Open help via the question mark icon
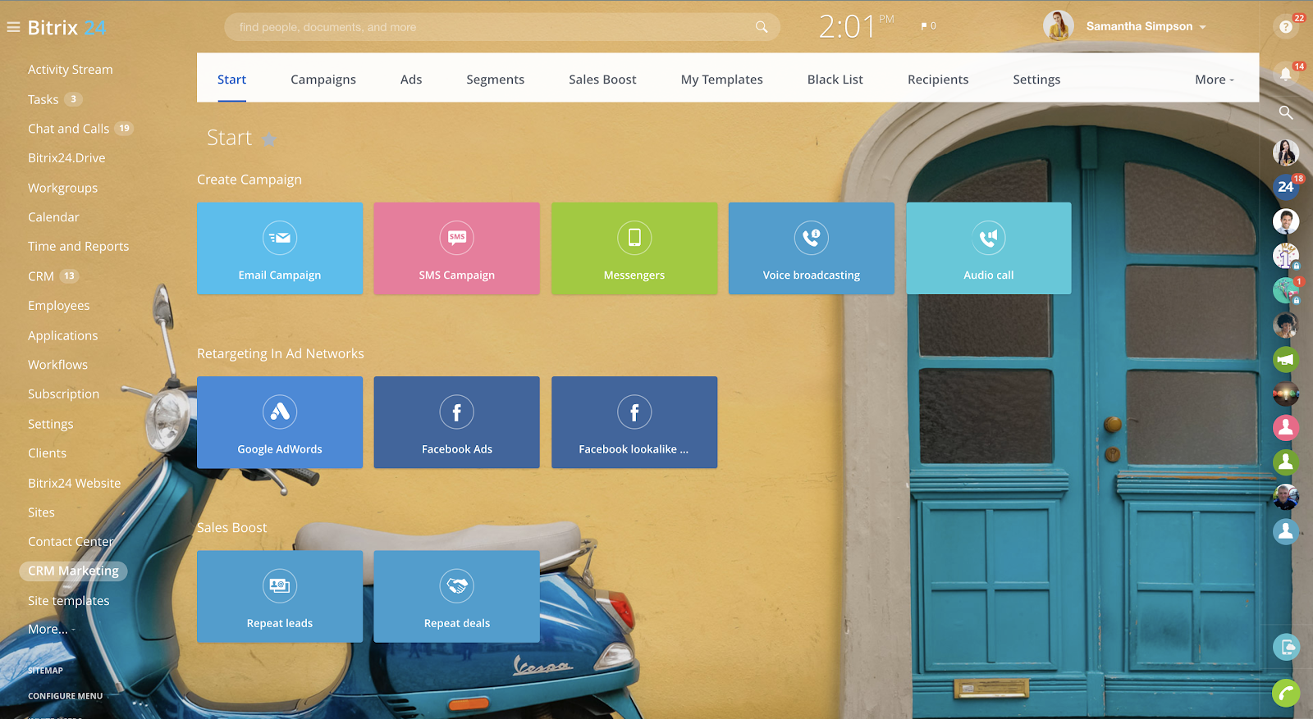Viewport: 1313px width, 719px height. tap(1286, 27)
